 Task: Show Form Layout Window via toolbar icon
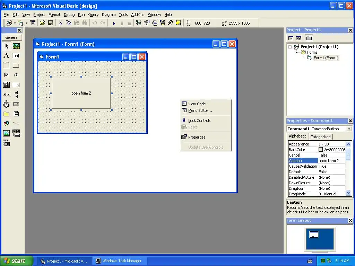tap(155, 23)
